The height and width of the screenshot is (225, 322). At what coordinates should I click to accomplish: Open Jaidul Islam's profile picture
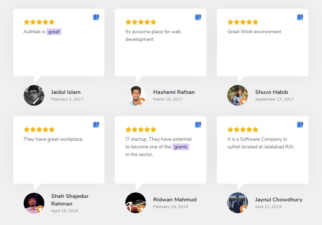coord(34,95)
